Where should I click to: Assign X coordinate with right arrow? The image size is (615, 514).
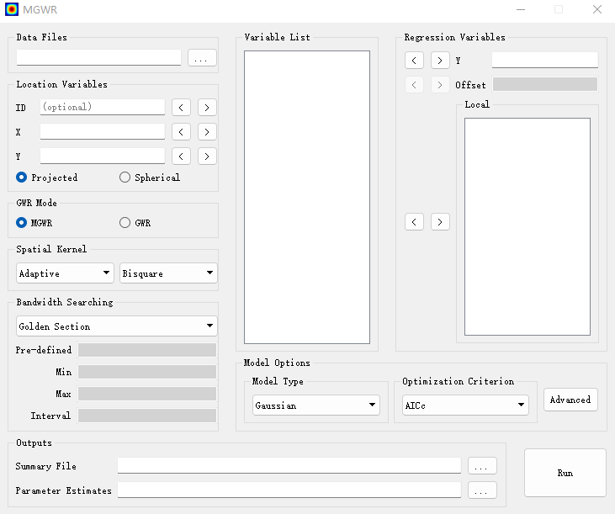point(207,132)
